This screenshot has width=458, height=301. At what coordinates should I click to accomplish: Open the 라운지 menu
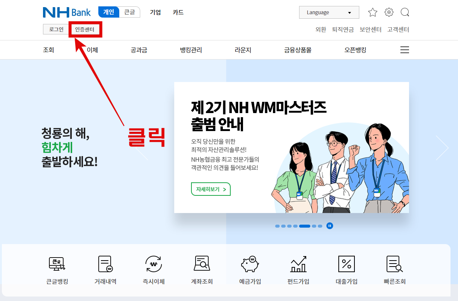click(x=243, y=50)
